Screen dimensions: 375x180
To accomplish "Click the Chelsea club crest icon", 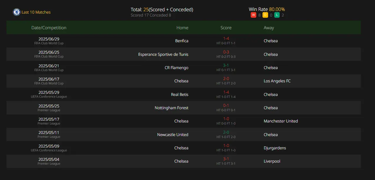I will 17,12.
